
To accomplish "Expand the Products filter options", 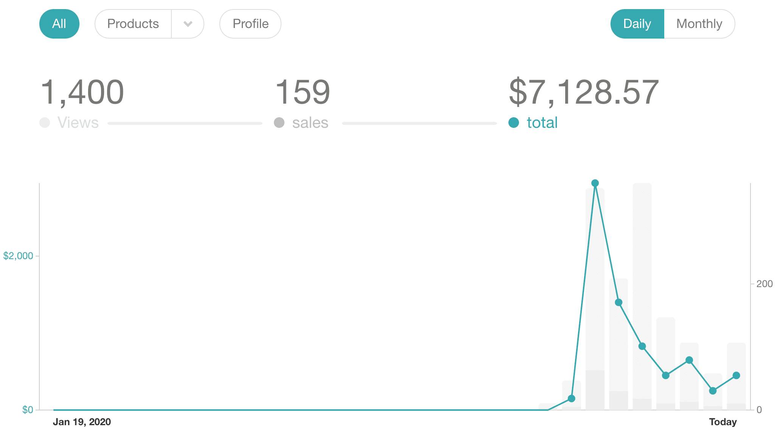I will pos(188,23).
